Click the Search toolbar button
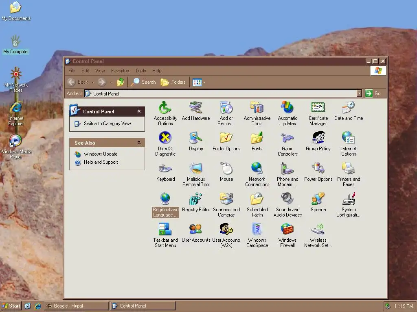The height and width of the screenshot is (312, 417). coord(143,82)
